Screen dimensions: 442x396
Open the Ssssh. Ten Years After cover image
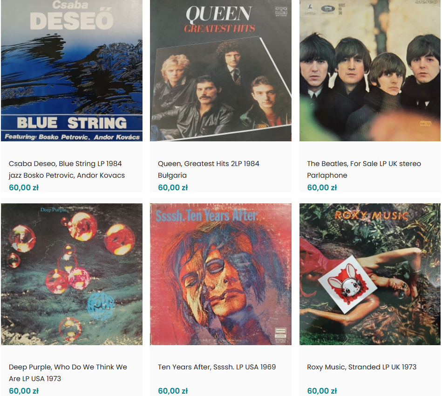[221, 274]
